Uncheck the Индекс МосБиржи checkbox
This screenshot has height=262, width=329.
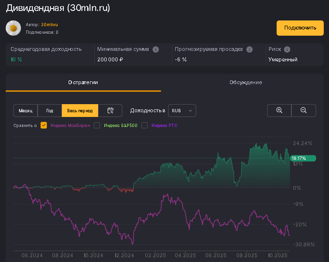tap(44, 125)
